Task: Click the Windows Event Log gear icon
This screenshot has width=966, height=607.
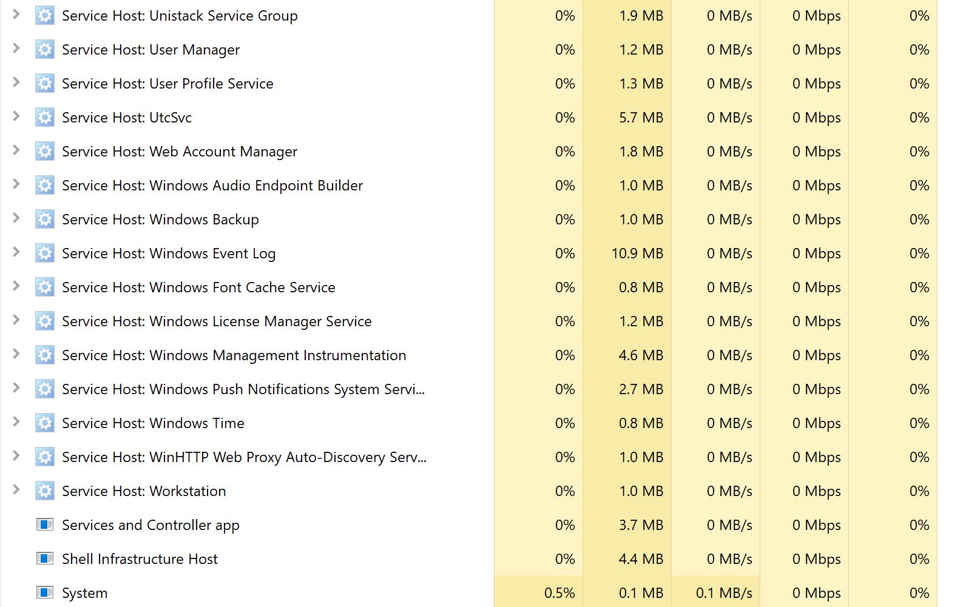Action: [x=44, y=253]
